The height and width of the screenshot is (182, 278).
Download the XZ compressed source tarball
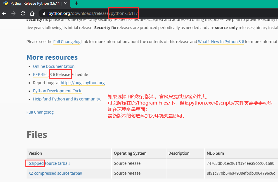pyautogui.click(x=55, y=173)
